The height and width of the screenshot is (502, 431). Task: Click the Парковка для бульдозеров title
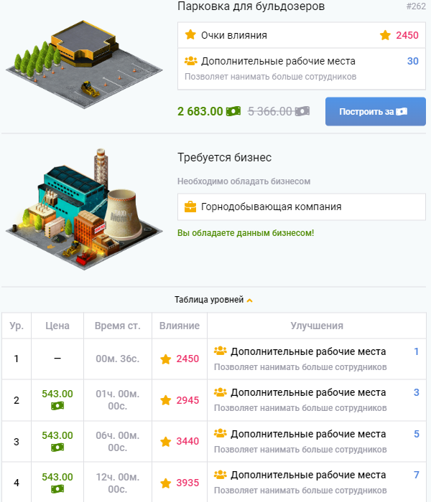[251, 6]
